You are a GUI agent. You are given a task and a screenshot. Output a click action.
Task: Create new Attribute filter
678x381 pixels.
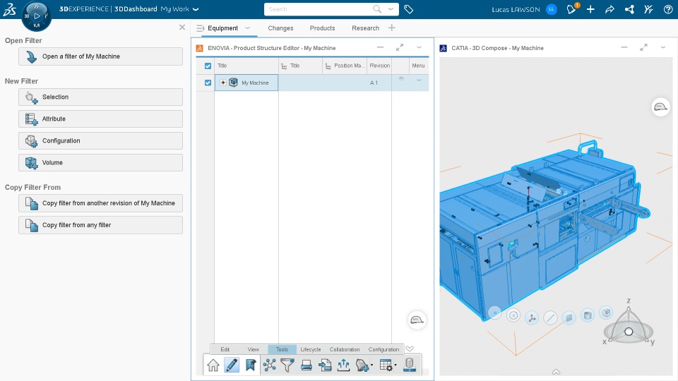(100, 119)
